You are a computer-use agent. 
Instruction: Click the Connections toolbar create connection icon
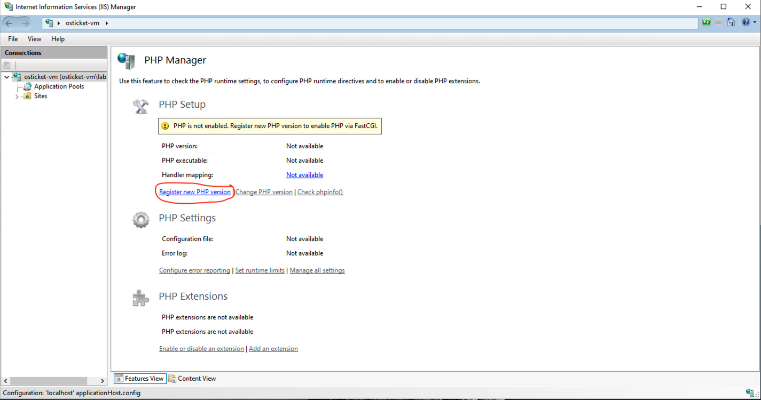[6, 65]
